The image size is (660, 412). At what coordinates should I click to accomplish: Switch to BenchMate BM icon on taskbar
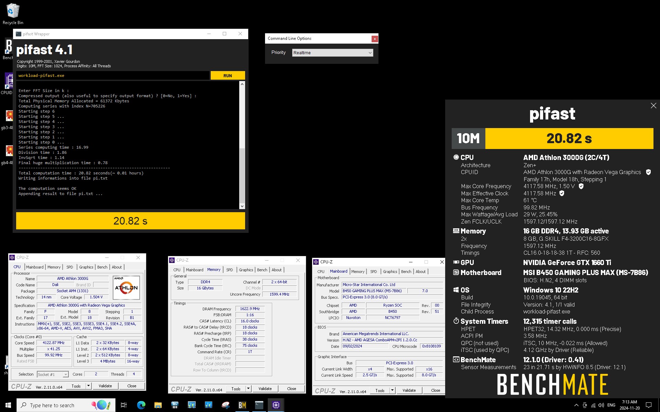[x=242, y=405]
